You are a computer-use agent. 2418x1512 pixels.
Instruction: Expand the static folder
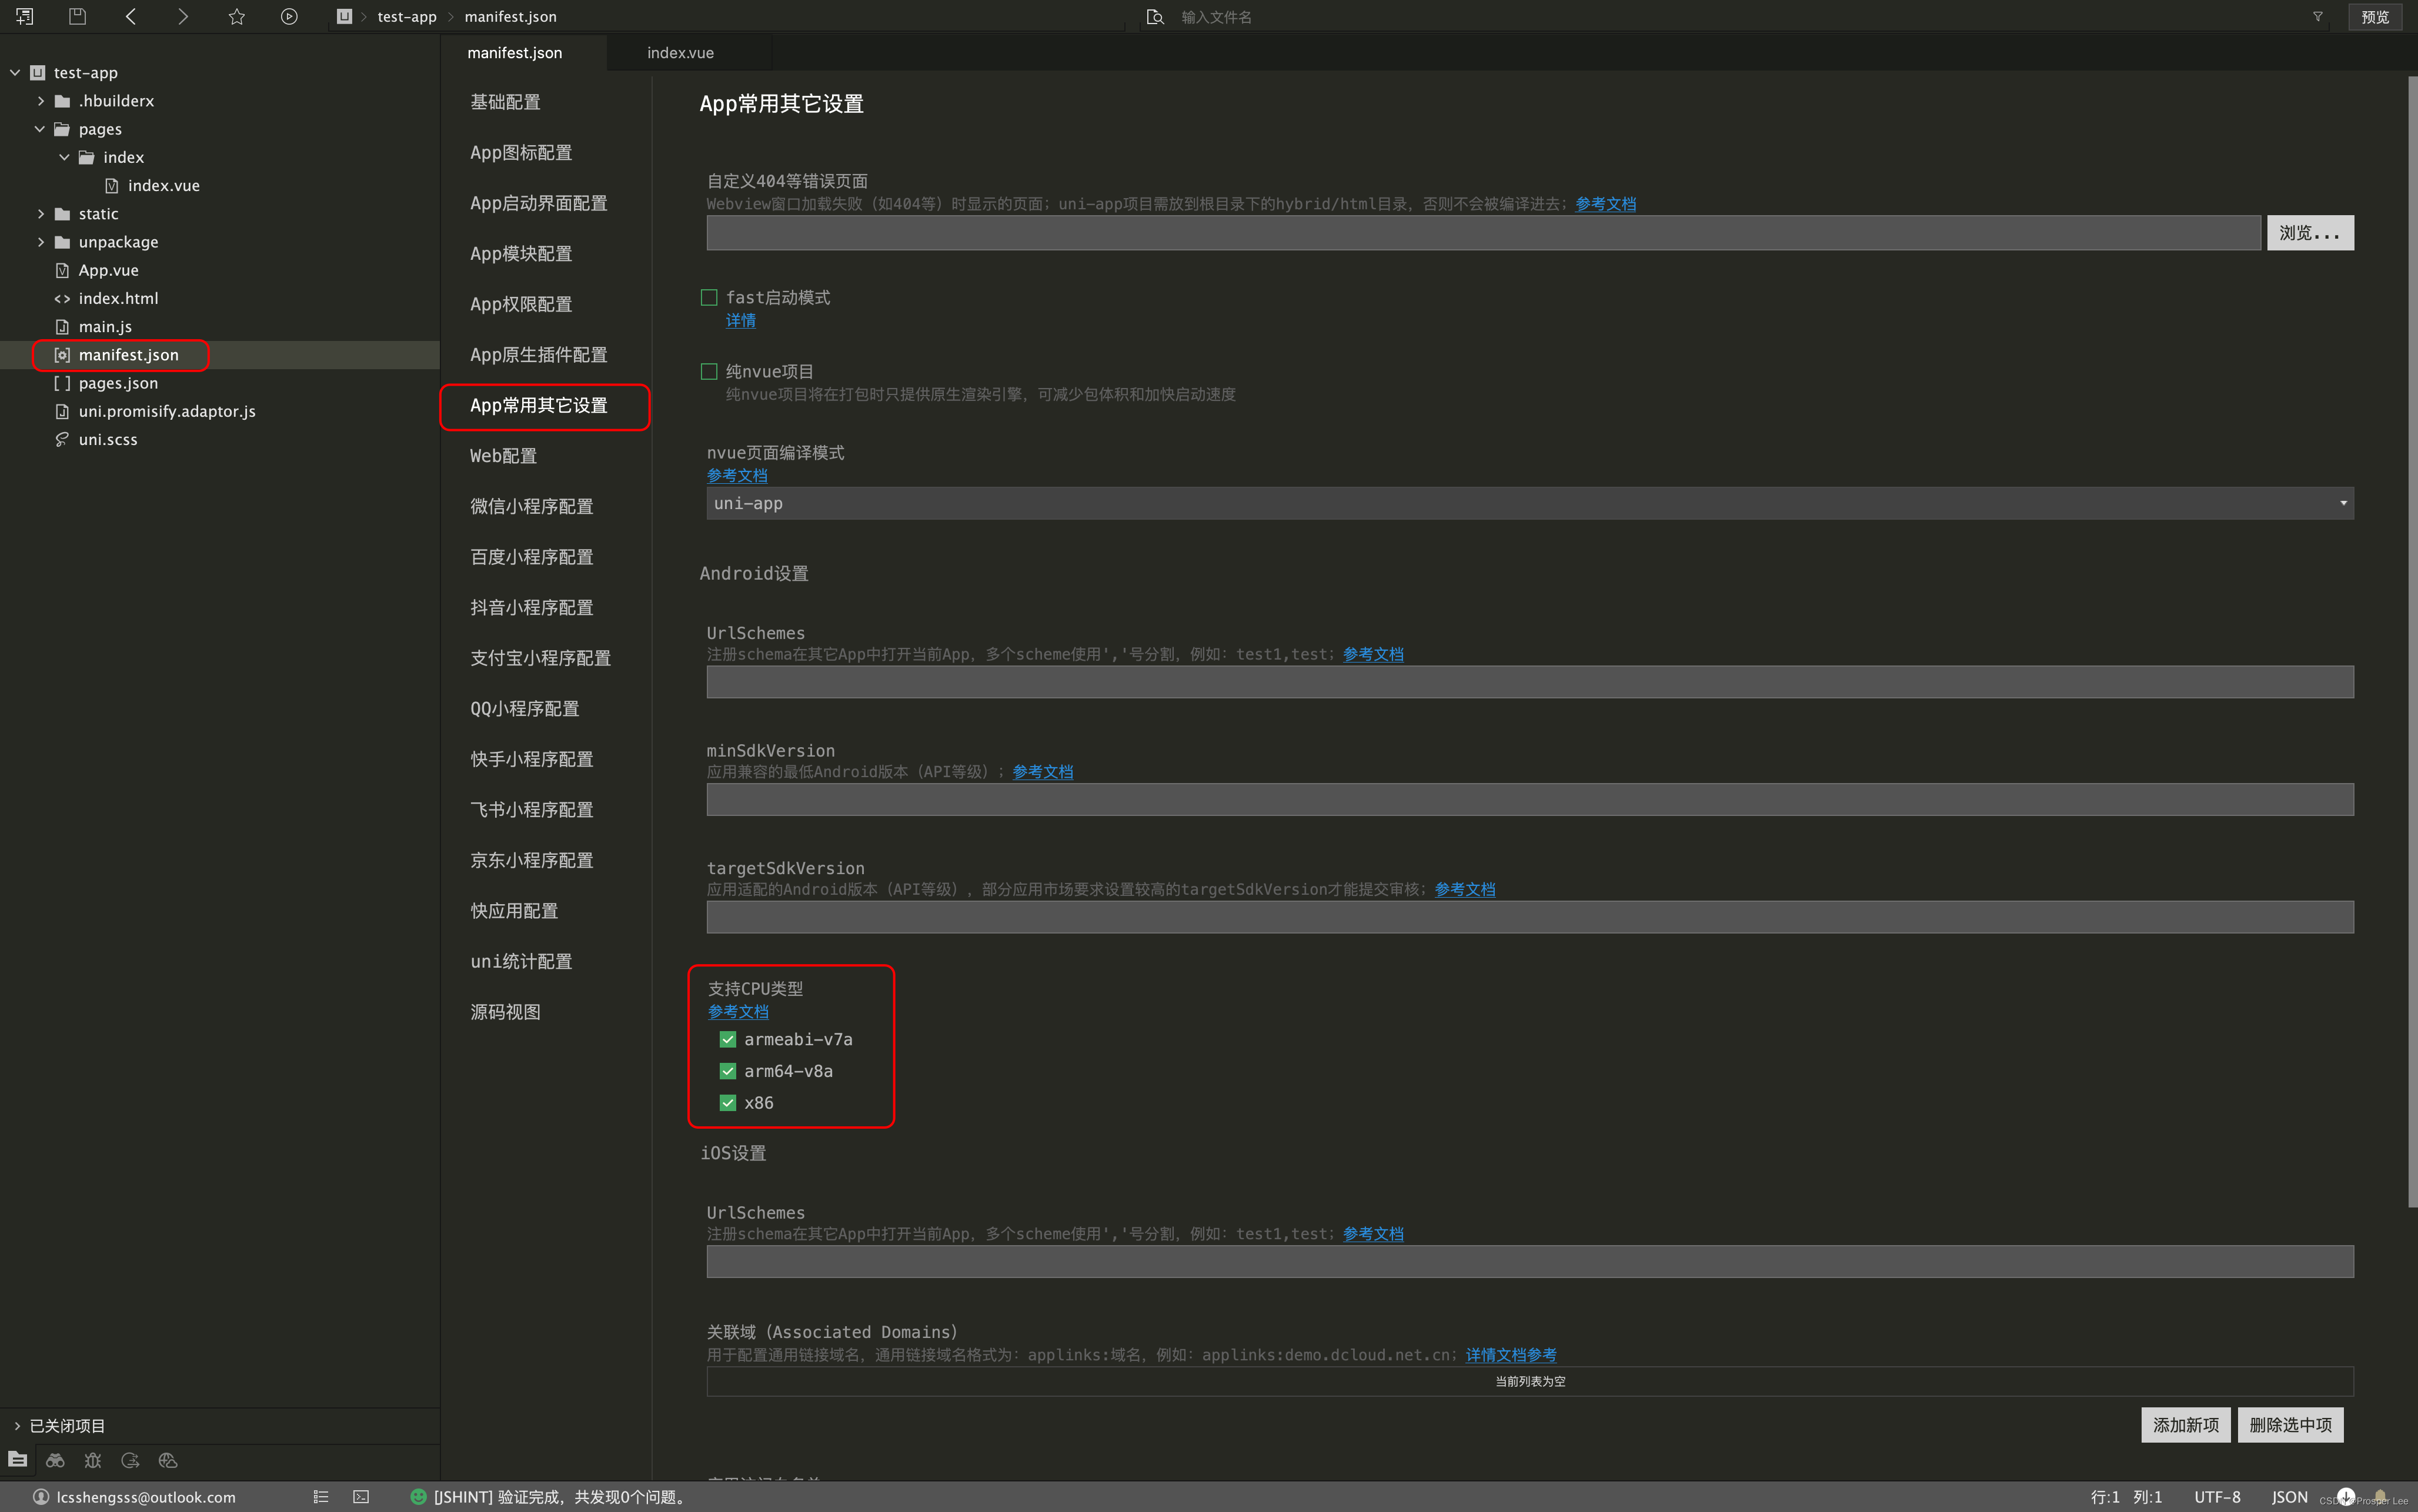pos(40,214)
